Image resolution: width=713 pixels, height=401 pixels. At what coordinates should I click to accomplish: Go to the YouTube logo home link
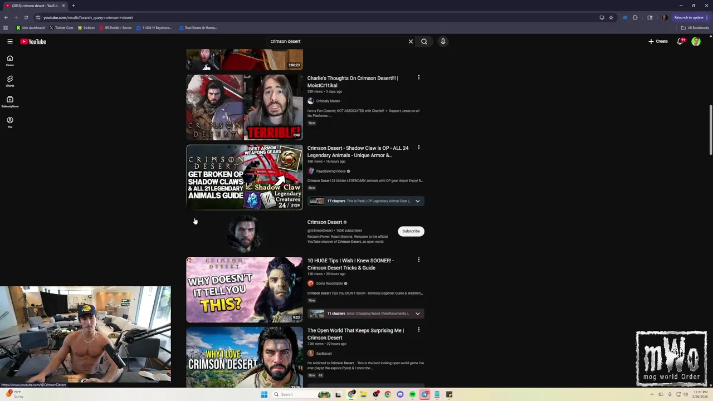pyautogui.click(x=33, y=41)
